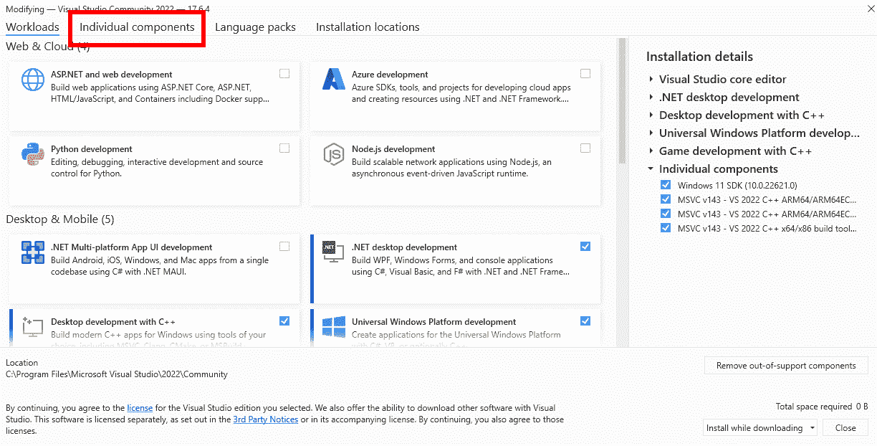Click the ASP.NET globe icon

point(33,80)
